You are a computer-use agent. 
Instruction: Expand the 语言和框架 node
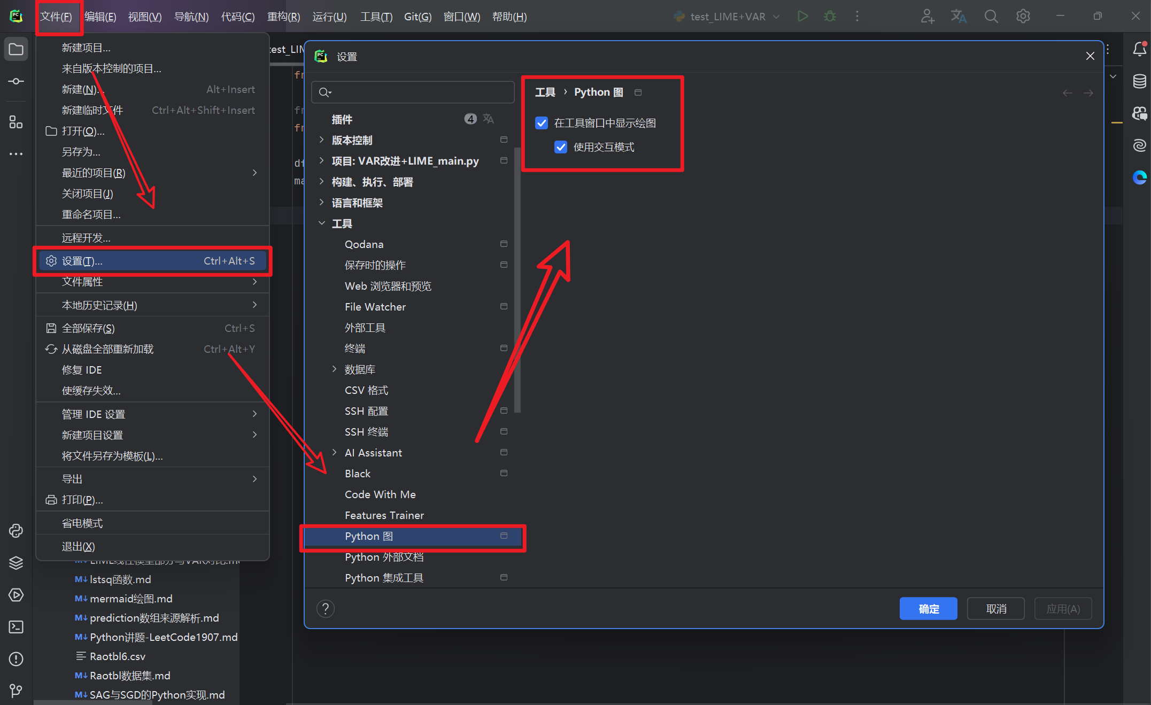(321, 203)
